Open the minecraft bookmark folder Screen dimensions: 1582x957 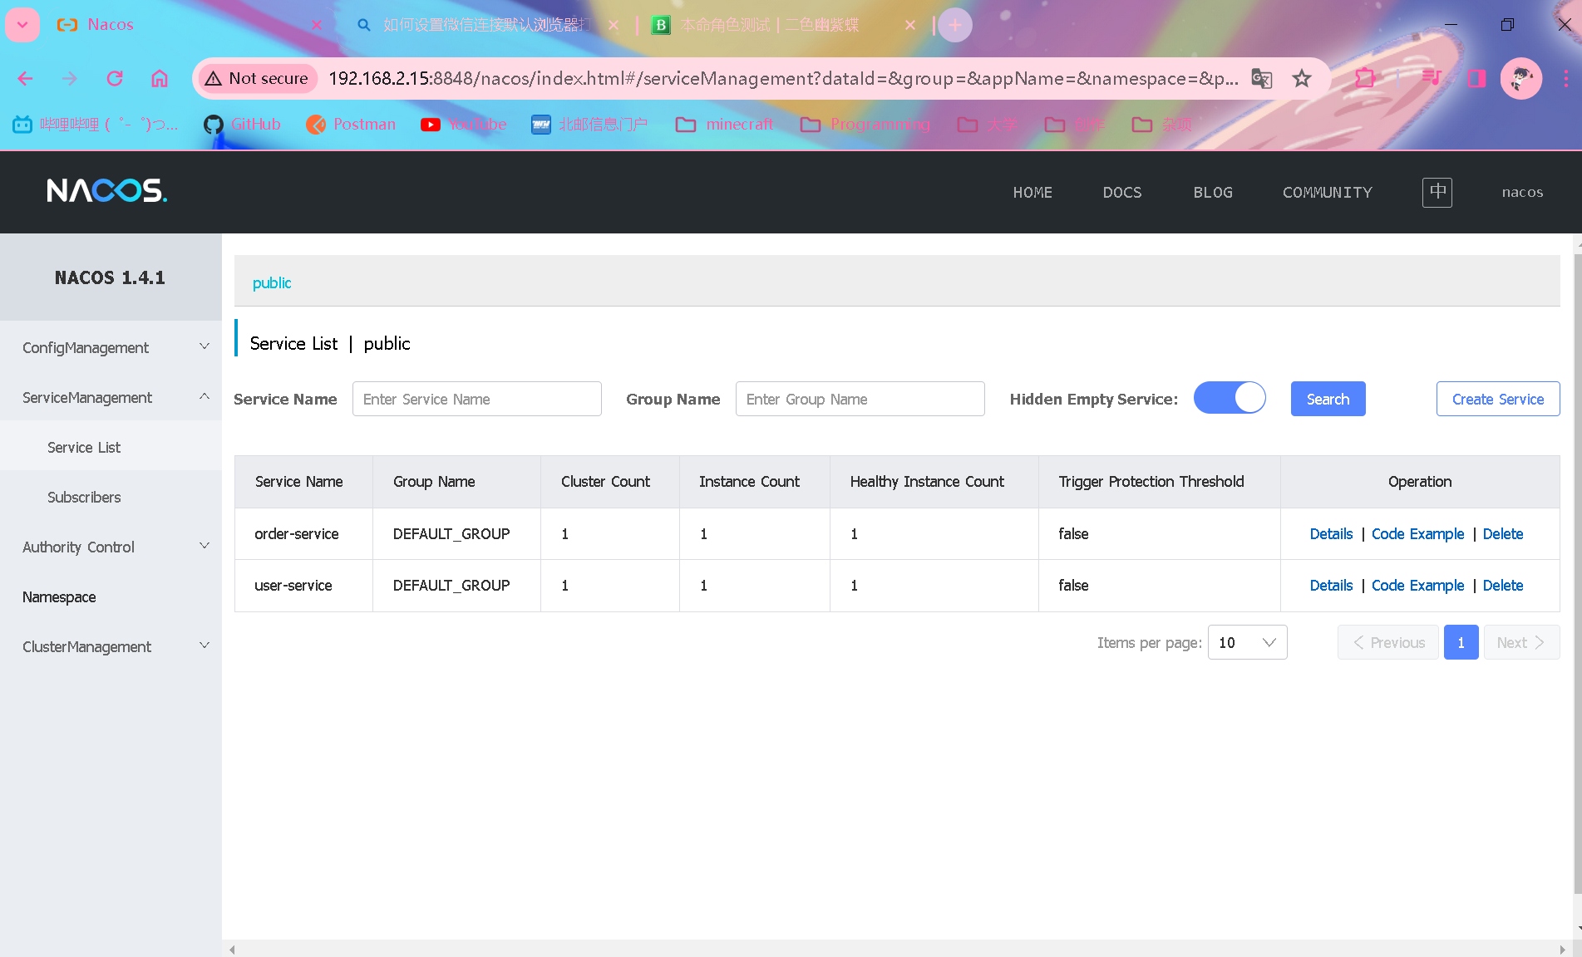pyautogui.click(x=724, y=125)
